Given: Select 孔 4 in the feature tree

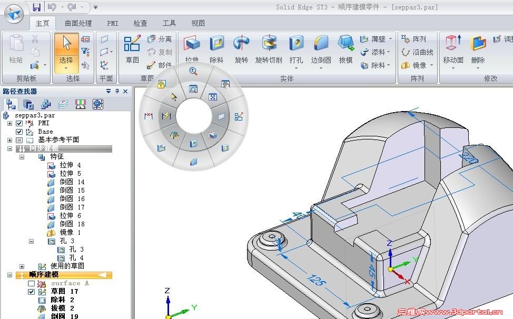Looking at the screenshot, I should [71, 258].
